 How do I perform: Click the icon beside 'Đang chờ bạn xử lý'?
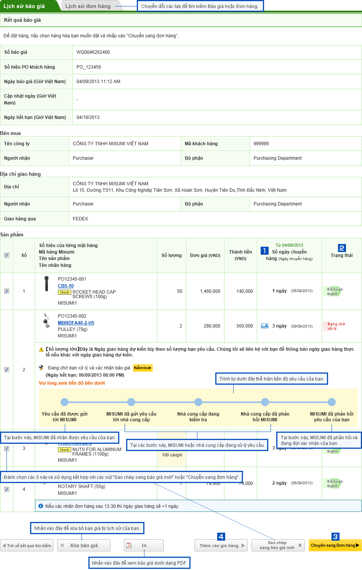pos(41,368)
